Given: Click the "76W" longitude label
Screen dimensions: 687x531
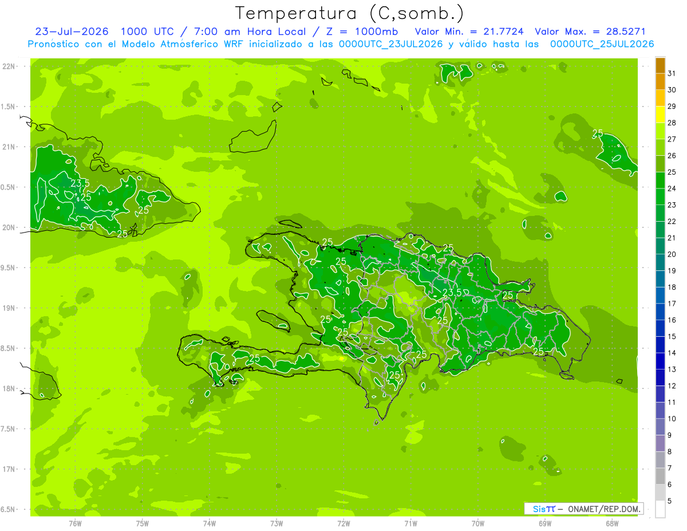Looking at the screenshot, I should pos(75,524).
